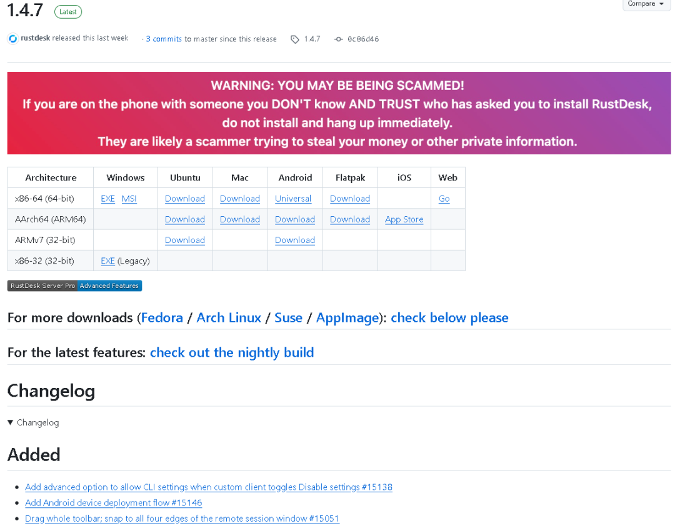Download Android AArch64 build
This screenshot has width=675, height=526.
295,219
